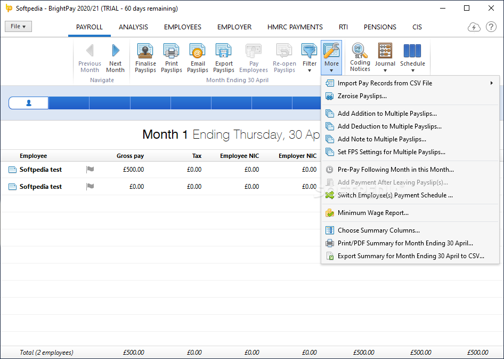The height and width of the screenshot is (359, 504).
Task: Choose Export Summary for Month Ending 30 April to CSV
Action: point(410,256)
